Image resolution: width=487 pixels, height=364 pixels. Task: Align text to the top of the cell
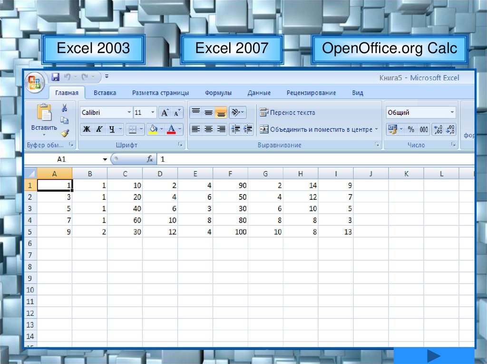click(x=195, y=112)
